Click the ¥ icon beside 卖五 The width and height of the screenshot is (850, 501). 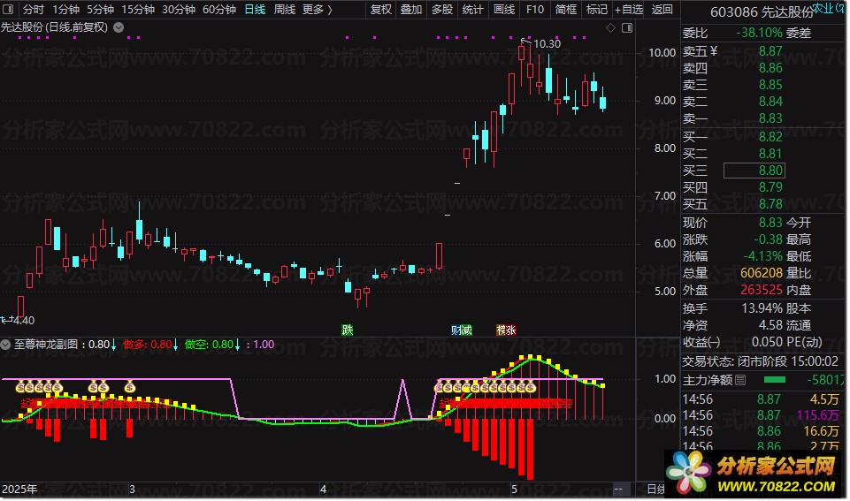click(714, 51)
